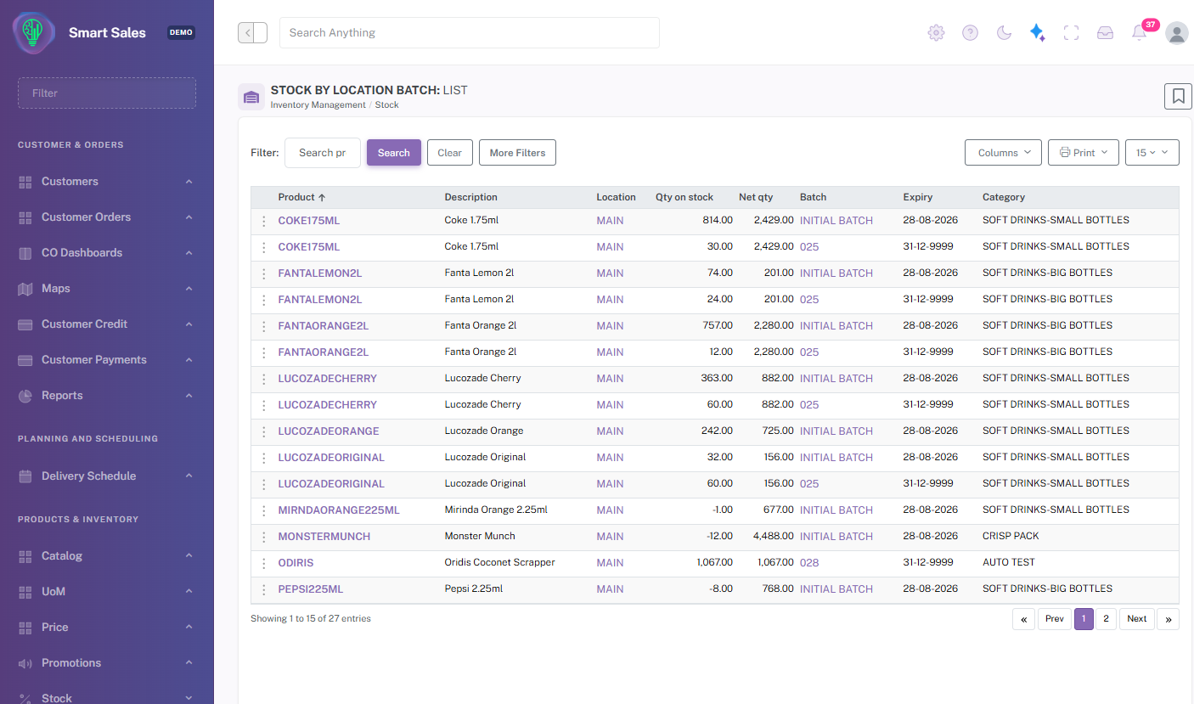Click the Prev page button
The height and width of the screenshot is (704, 1194).
point(1055,619)
